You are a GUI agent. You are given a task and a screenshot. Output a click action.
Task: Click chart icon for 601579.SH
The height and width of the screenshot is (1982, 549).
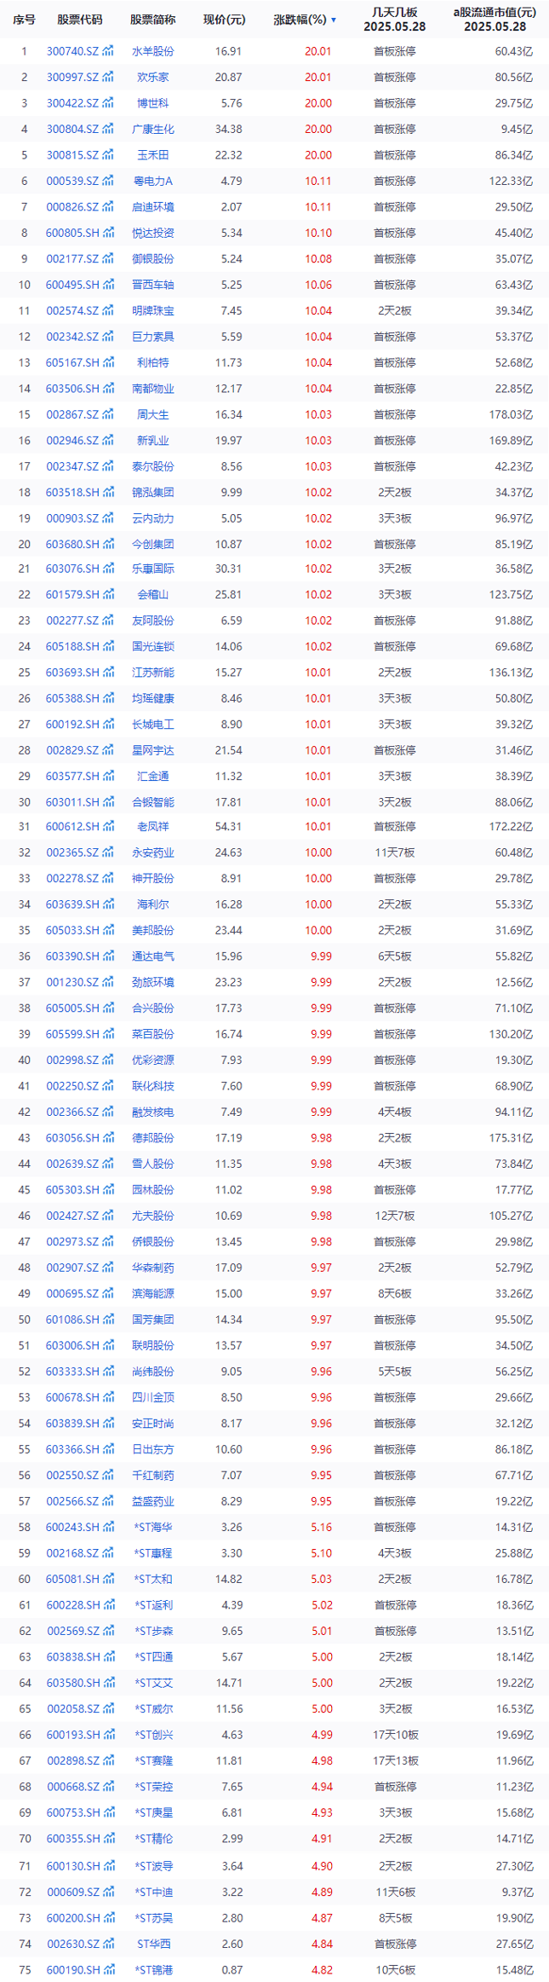click(x=108, y=594)
